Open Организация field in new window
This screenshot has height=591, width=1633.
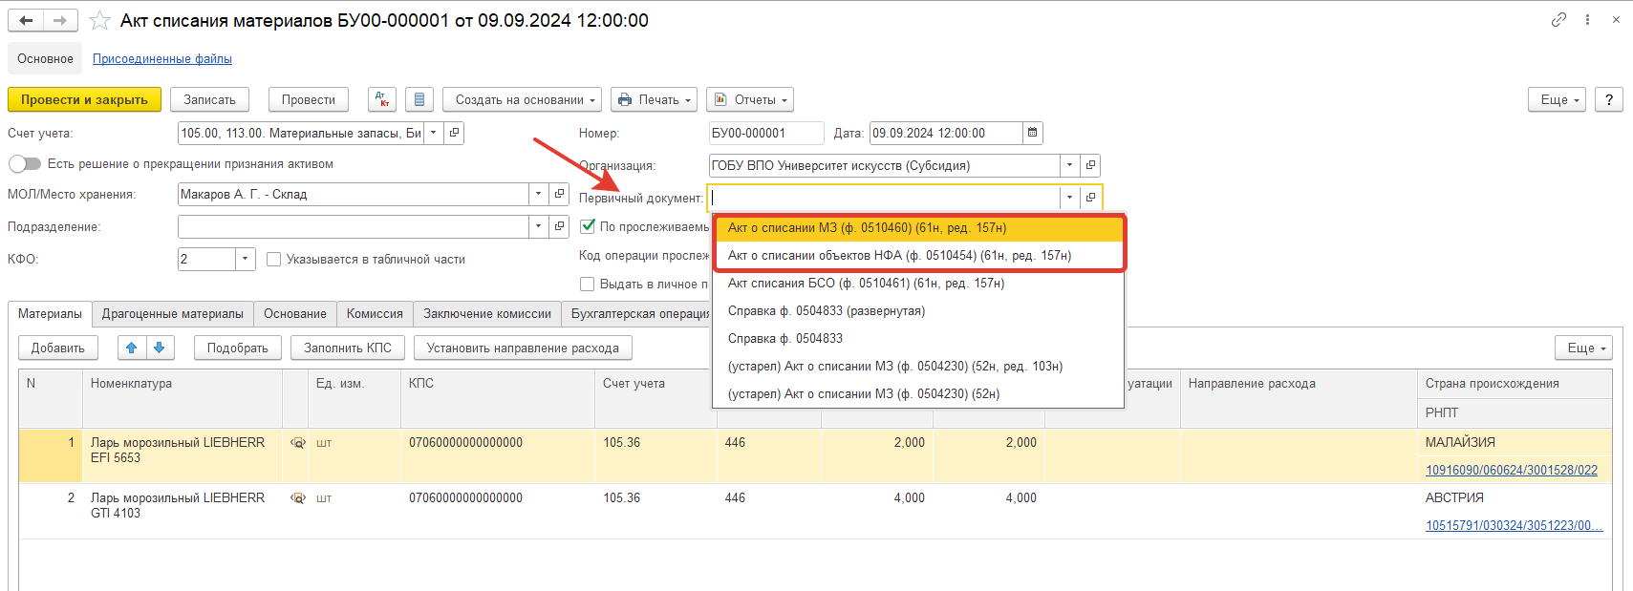(1090, 165)
